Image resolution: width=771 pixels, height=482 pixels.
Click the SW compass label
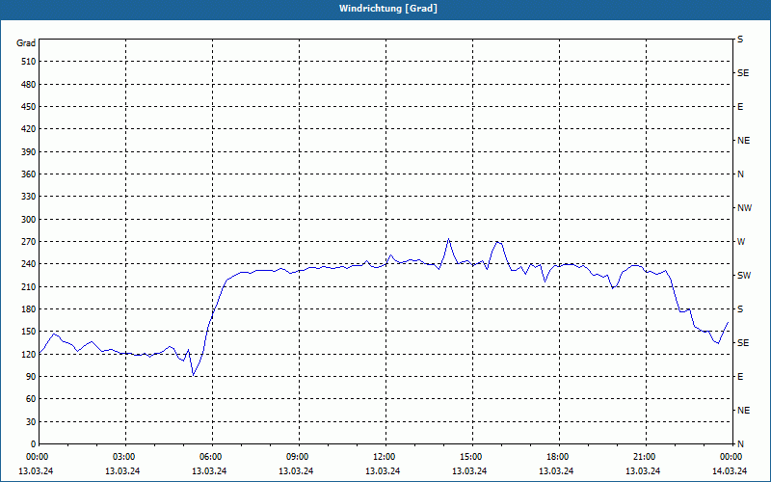pyautogui.click(x=744, y=276)
